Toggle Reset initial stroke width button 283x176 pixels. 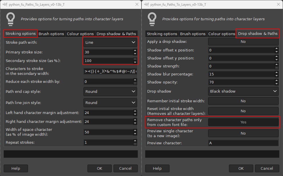click(243, 111)
